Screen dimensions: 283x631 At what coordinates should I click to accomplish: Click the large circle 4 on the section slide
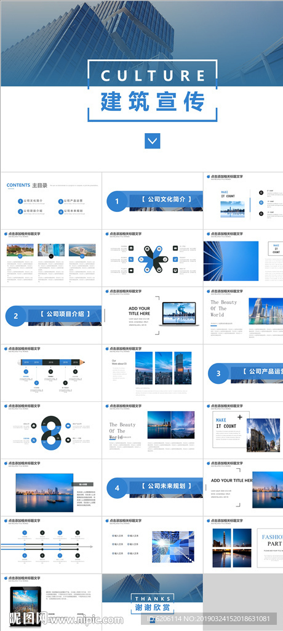tap(117, 488)
